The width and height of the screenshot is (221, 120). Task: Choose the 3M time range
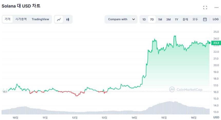(168, 19)
